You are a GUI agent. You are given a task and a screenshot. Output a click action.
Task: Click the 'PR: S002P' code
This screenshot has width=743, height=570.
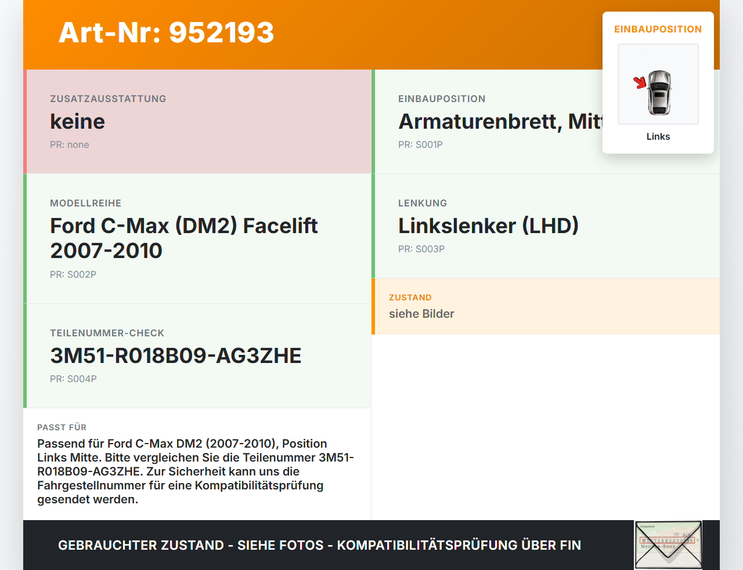tap(73, 275)
